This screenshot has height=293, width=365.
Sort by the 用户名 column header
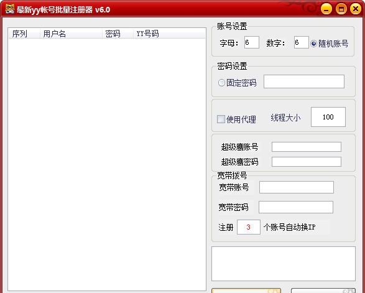[x=71, y=34]
